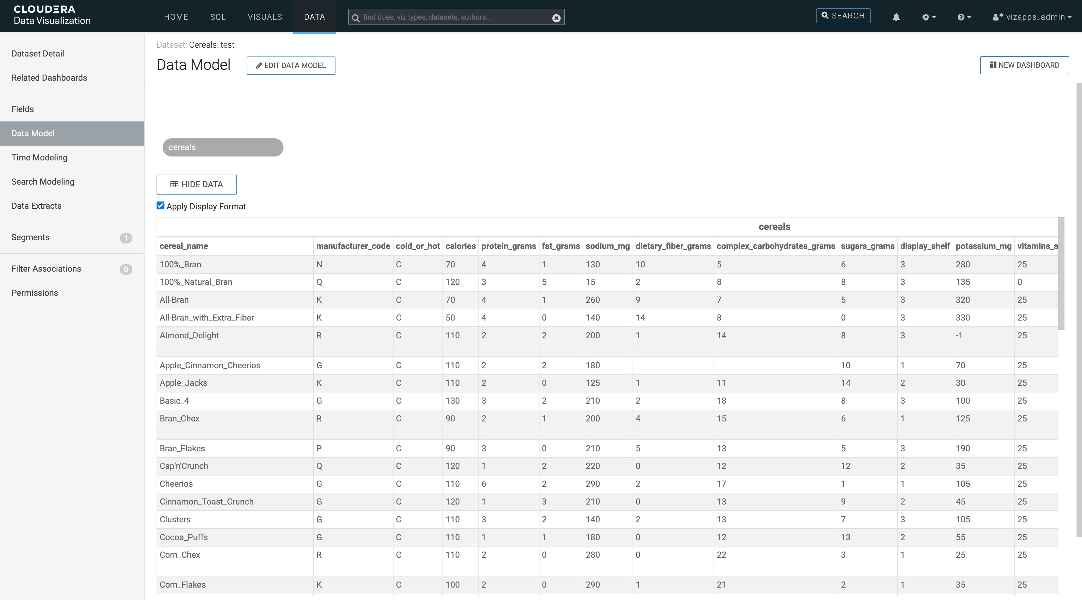Click the pencil Edit Data Model button

click(291, 66)
